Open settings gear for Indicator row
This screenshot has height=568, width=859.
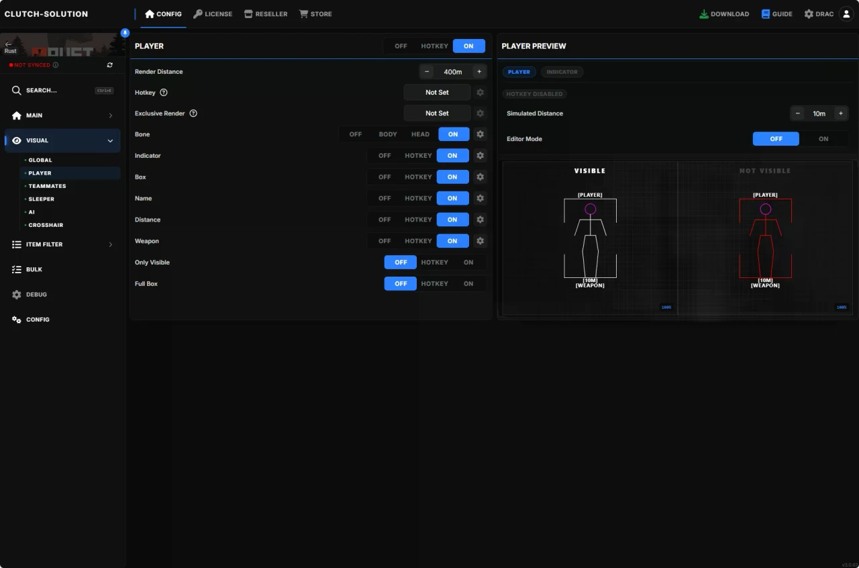tap(480, 156)
